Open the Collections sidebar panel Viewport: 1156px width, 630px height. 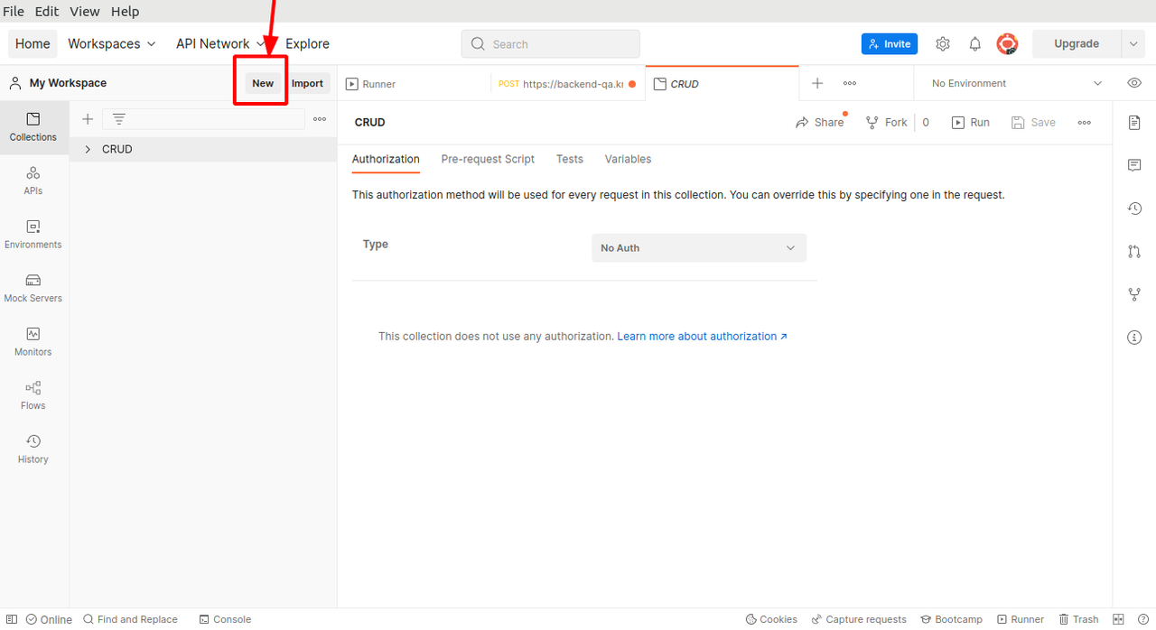click(x=33, y=126)
